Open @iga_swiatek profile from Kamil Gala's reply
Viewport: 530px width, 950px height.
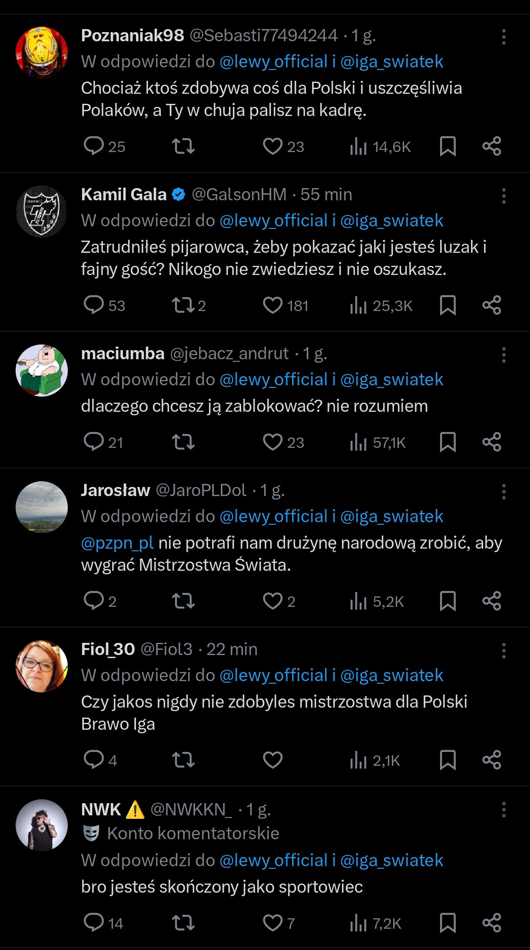391,221
